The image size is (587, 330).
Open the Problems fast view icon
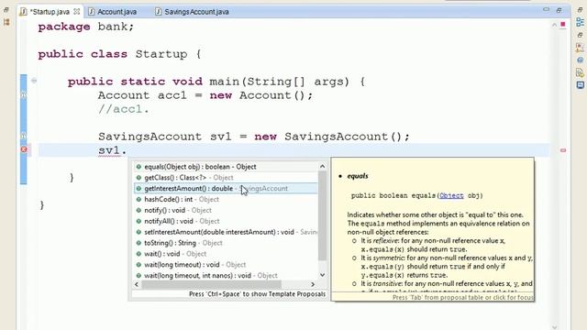tap(581, 48)
